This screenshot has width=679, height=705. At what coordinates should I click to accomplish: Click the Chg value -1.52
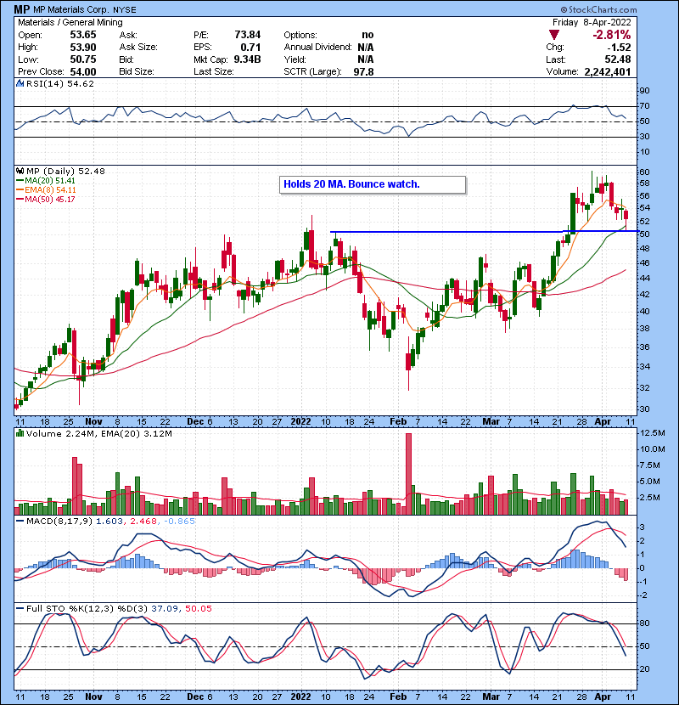click(x=619, y=48)
